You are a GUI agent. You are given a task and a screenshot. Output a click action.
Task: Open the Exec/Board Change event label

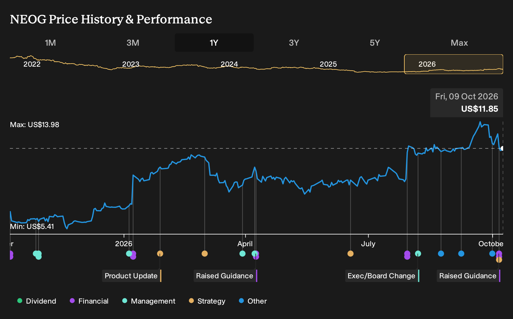pos(382,276)
